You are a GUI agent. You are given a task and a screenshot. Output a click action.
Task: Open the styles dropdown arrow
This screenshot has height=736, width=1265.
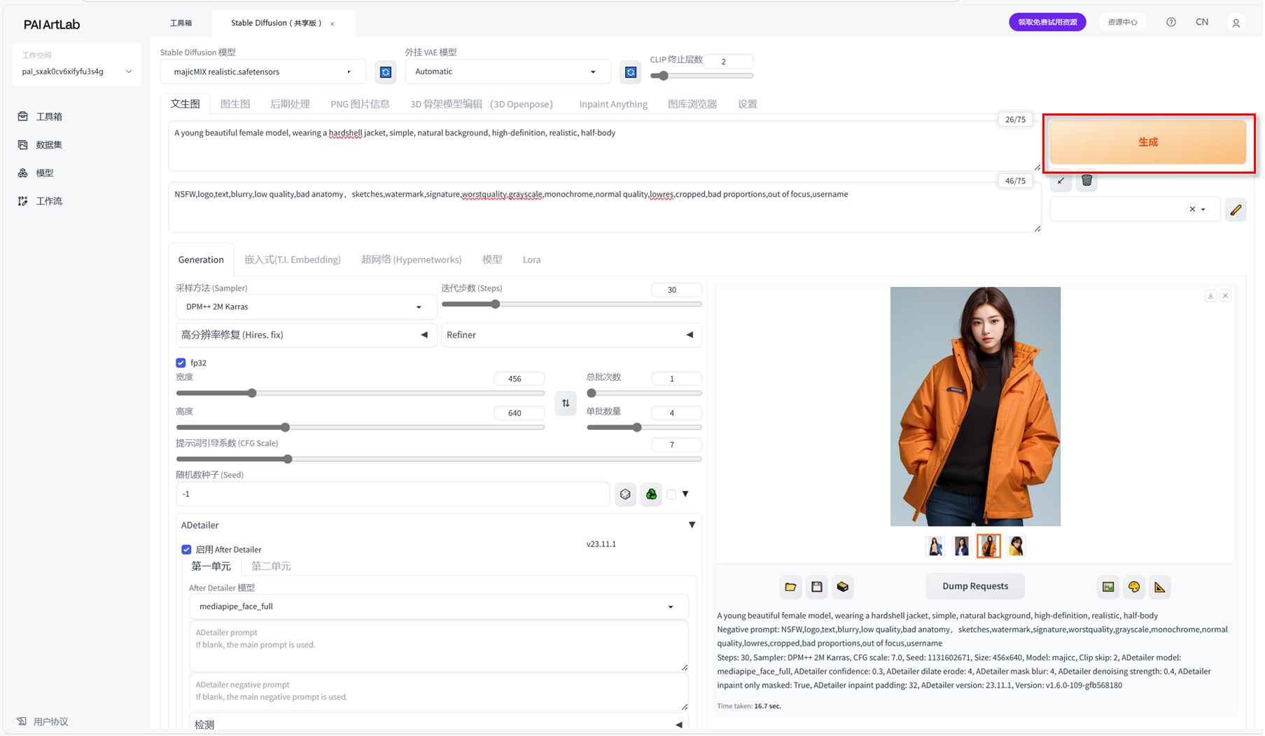click(x=1203, y=209)
